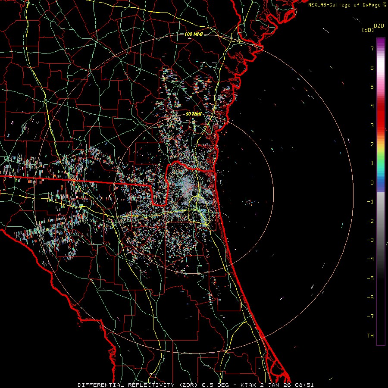Select the 4 value on the dB scale
The height and width of the screenshot is (388, 388).
coord(372,106)
